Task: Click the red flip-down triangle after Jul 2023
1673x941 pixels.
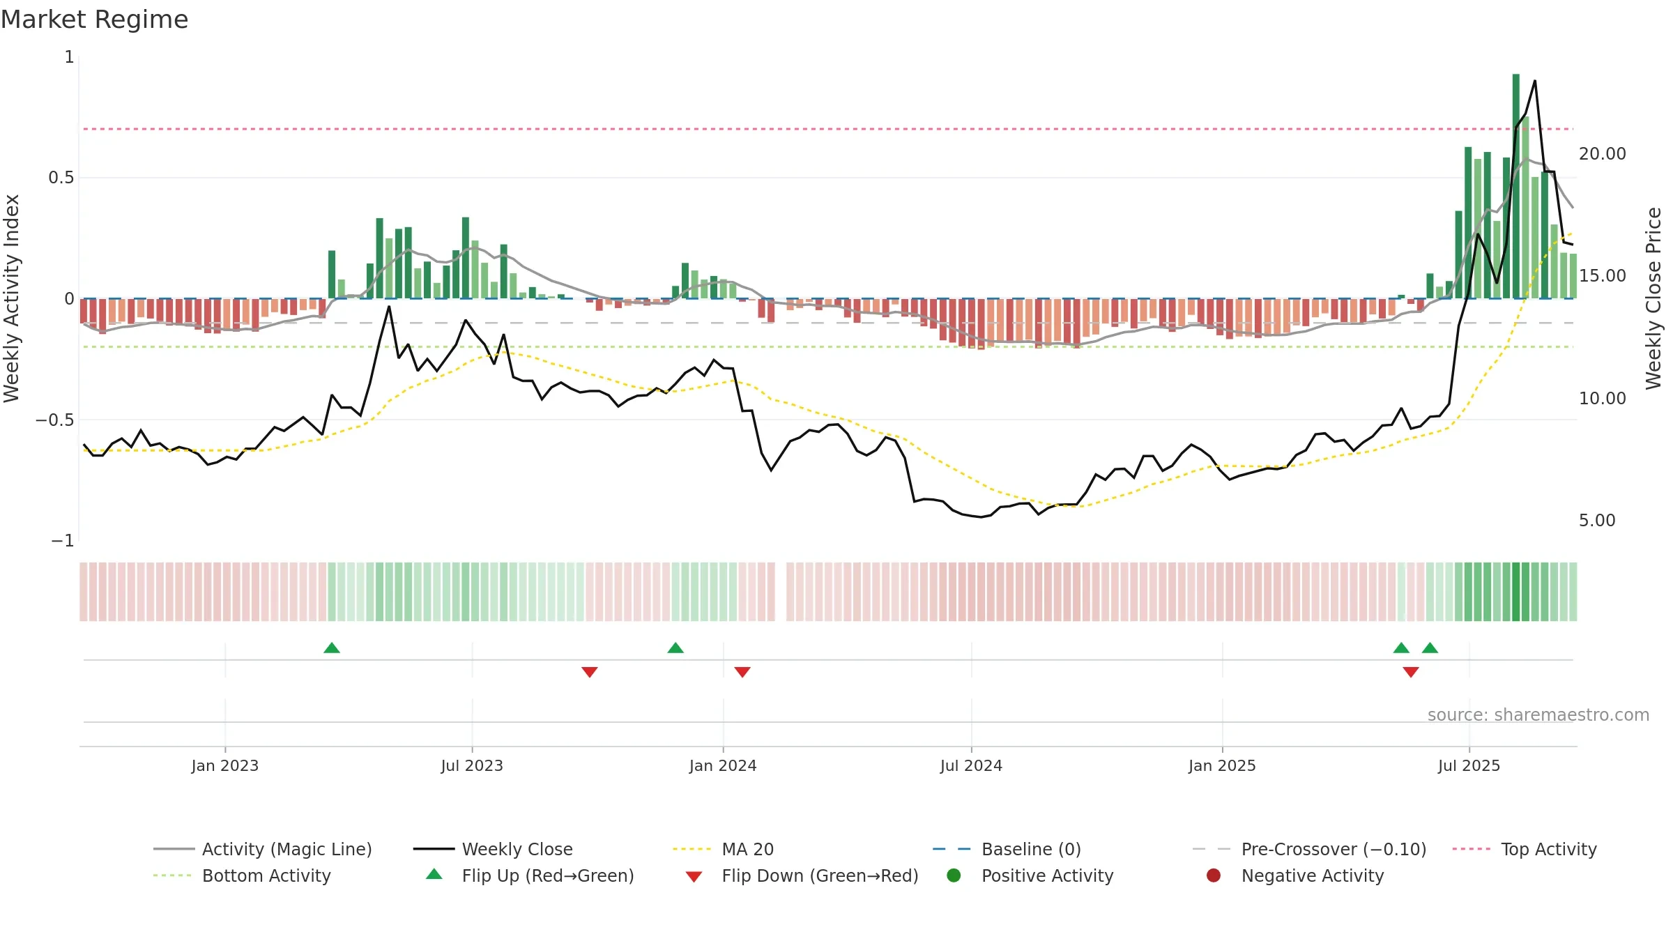Action: click(590, 672)
